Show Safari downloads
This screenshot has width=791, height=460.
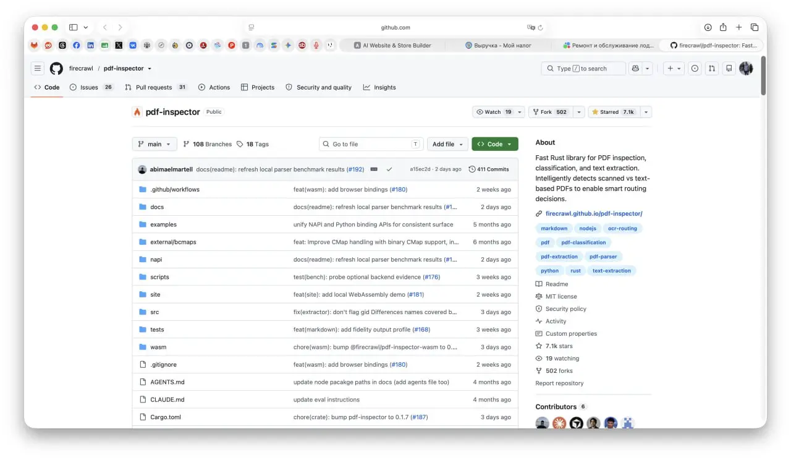(708, 27)
